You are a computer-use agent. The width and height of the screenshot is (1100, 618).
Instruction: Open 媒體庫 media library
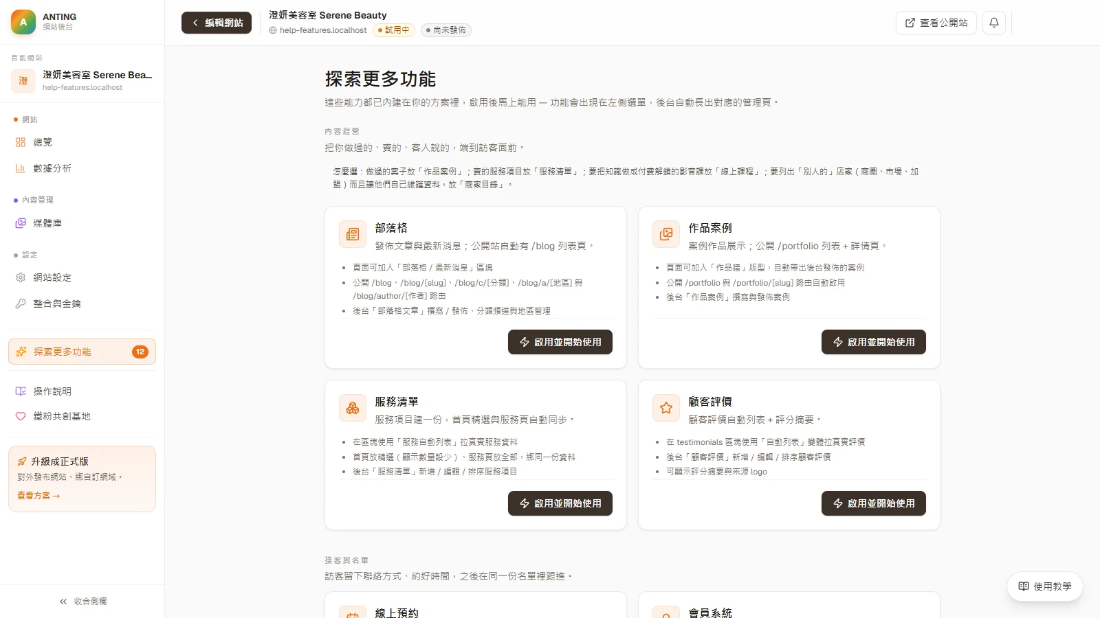[82, 223]
